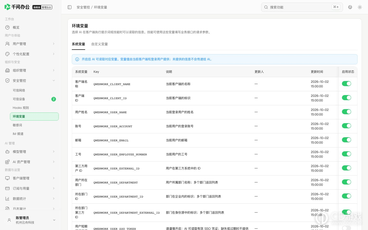Viewport: 368px width, 230px height.
Task: Toggle the QWENWORK_USER_EXTERNAL_ID switch
Action: (347, 168)
